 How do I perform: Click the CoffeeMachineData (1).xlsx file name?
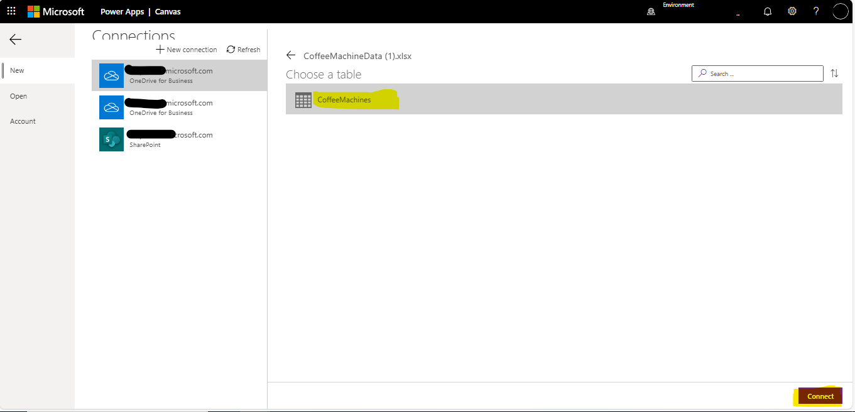357,56
